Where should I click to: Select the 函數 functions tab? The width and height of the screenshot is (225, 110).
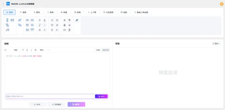tap(124, 12)
